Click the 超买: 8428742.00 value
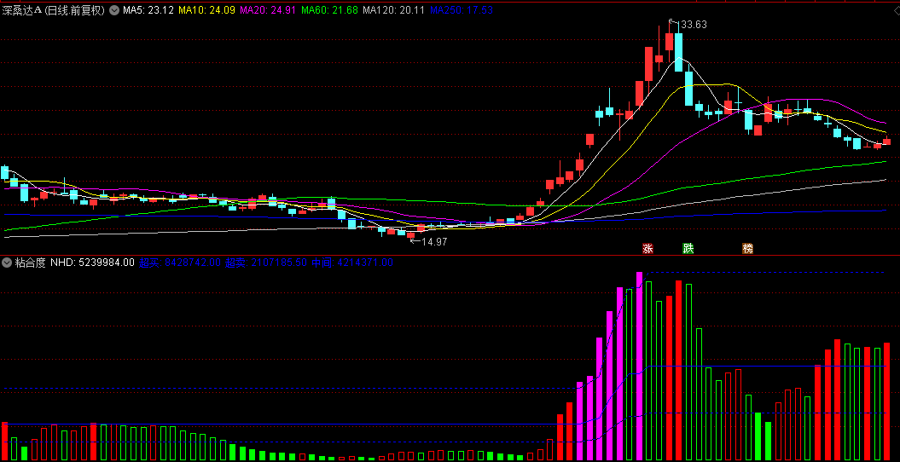Screen dimensions: 900x462 pos(180,263)
